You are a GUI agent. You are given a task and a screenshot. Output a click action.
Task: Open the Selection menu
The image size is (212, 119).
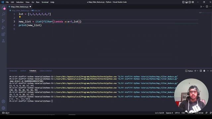click(x=20, y=2)
